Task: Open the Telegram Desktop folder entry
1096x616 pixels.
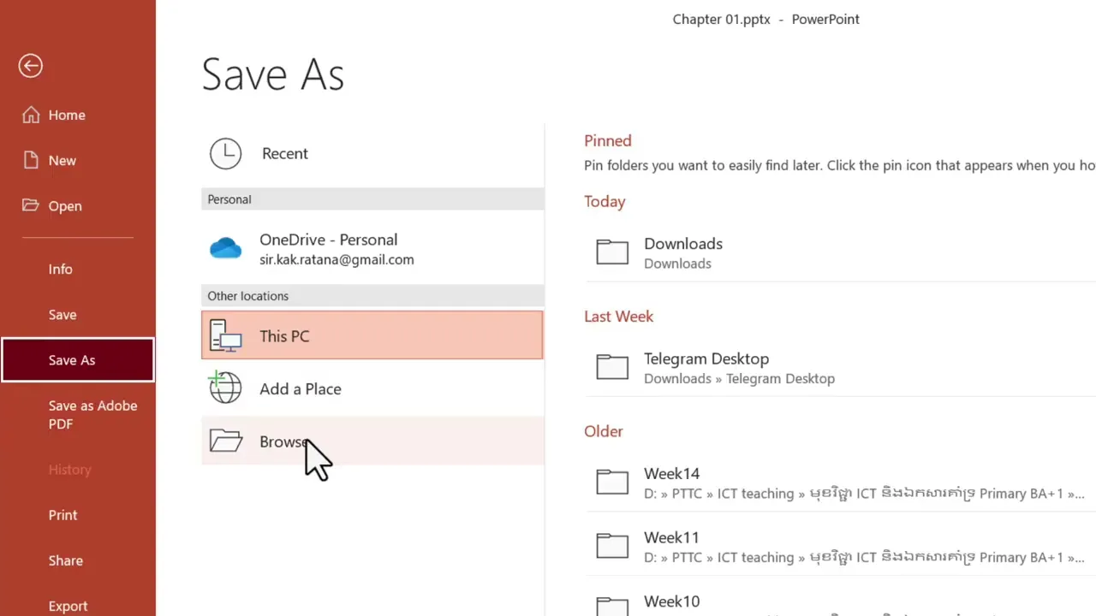Action: coord(841,367)
